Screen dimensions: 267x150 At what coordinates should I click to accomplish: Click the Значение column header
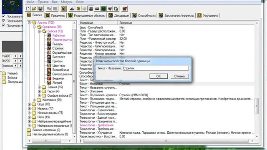186,23
